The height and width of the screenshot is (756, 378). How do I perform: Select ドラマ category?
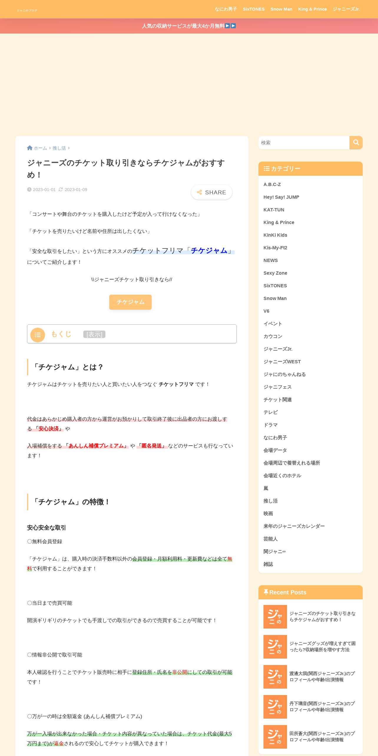pos(271,425)
